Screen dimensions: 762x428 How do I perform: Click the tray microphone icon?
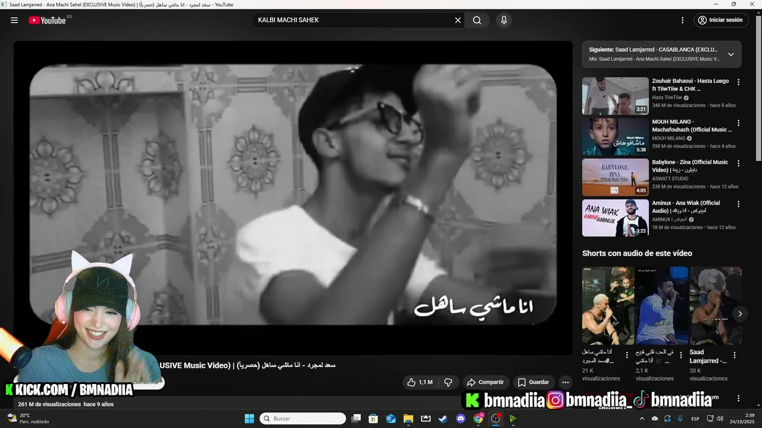pyautogui.click(x=680, y=418)
